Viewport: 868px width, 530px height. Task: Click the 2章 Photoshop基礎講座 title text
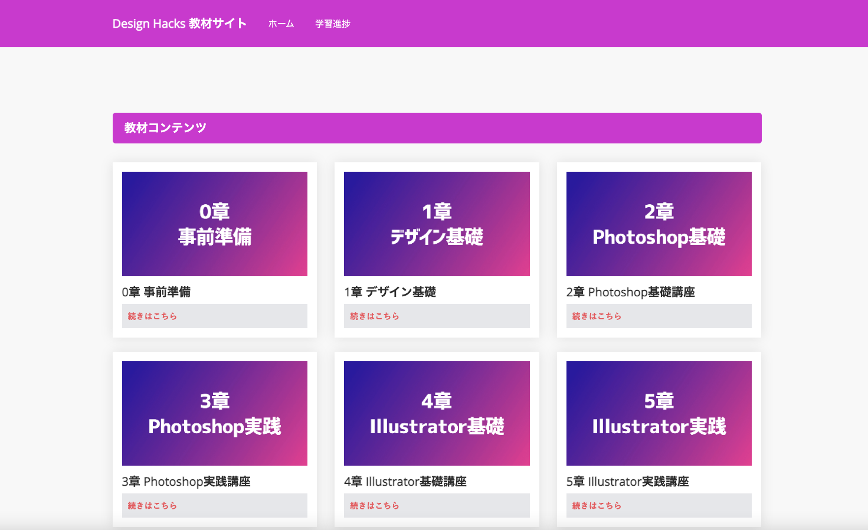point(631,292)
